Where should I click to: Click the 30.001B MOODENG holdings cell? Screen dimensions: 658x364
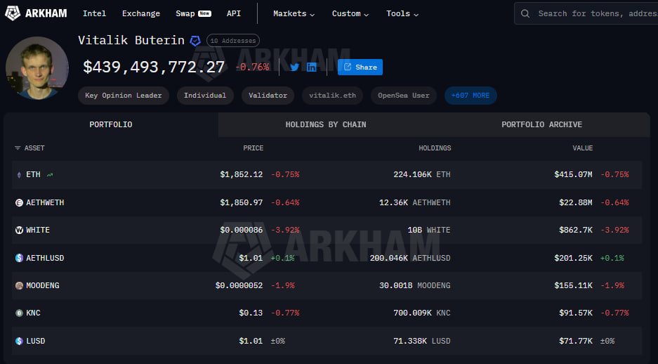click(414, 285)
